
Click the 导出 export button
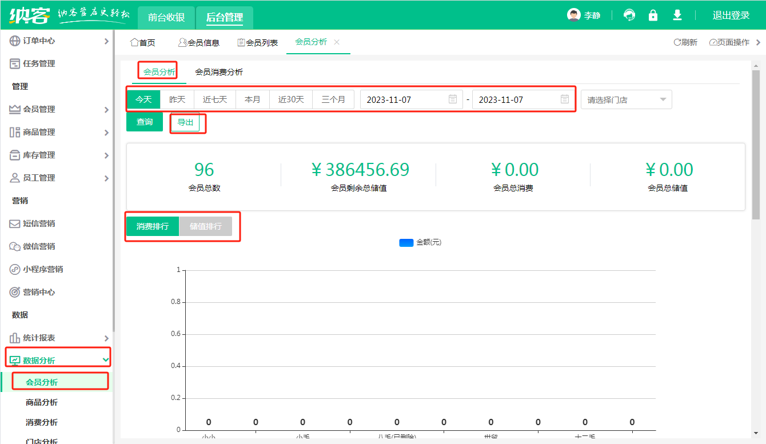pyautogui.click(x=185, y=122)
